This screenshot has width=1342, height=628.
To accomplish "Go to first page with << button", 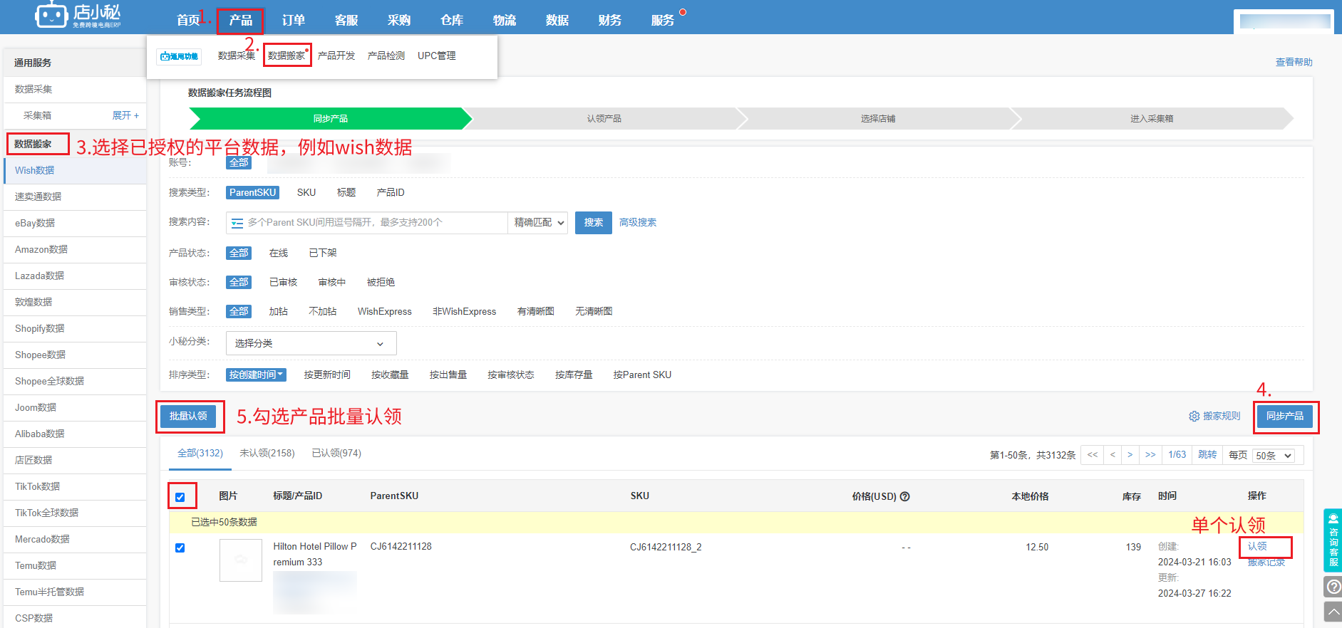I will [x=1092, y=455].
